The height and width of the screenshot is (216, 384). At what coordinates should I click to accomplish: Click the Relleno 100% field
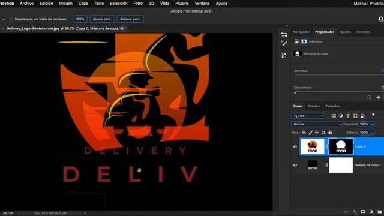tap(364, 133)
